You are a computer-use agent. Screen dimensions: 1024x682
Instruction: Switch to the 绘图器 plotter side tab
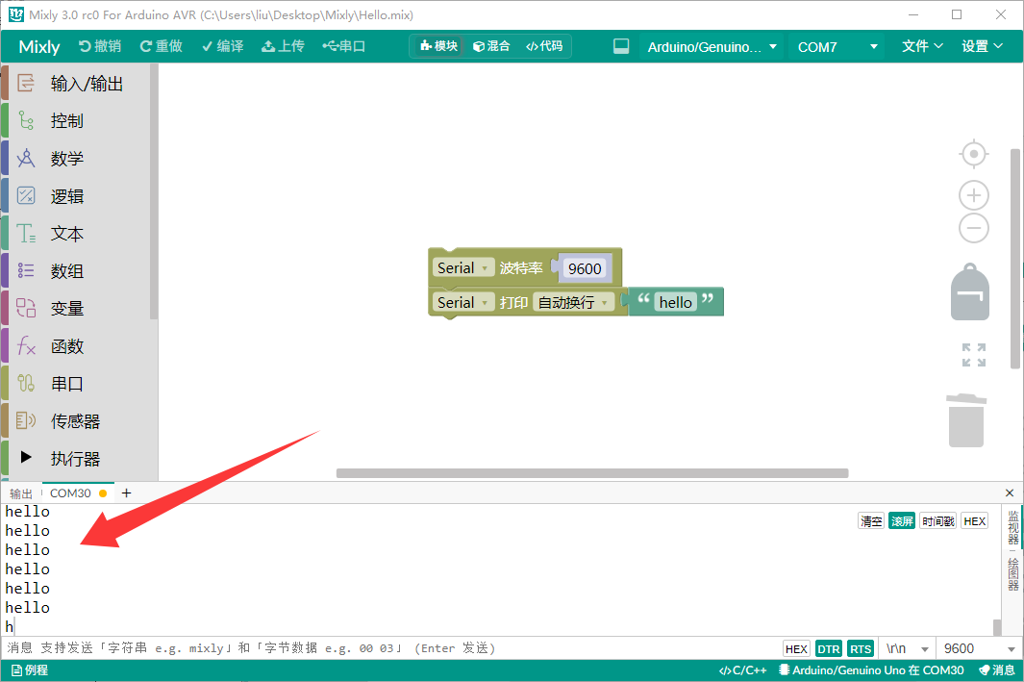pyautogui.click(x=1012, y=574)
